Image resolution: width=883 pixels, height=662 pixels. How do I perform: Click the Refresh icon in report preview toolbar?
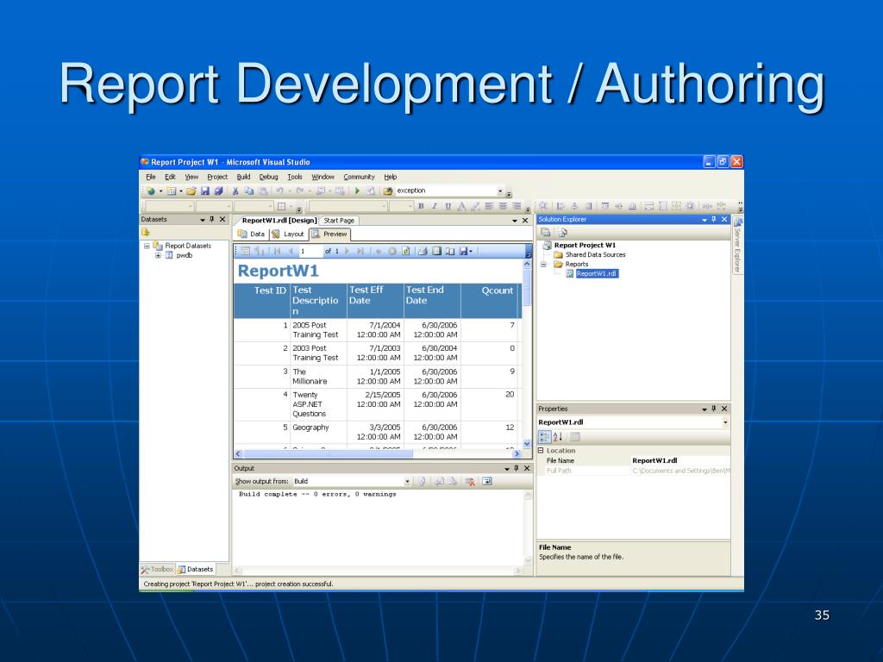pos(405,251)
